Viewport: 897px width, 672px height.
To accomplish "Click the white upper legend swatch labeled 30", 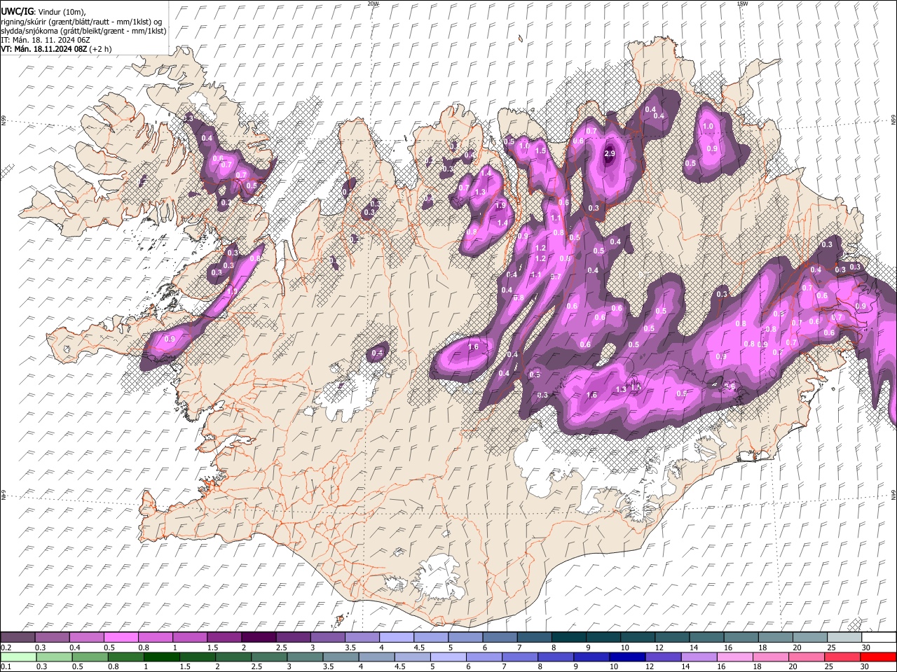I will tap(879, 638).
